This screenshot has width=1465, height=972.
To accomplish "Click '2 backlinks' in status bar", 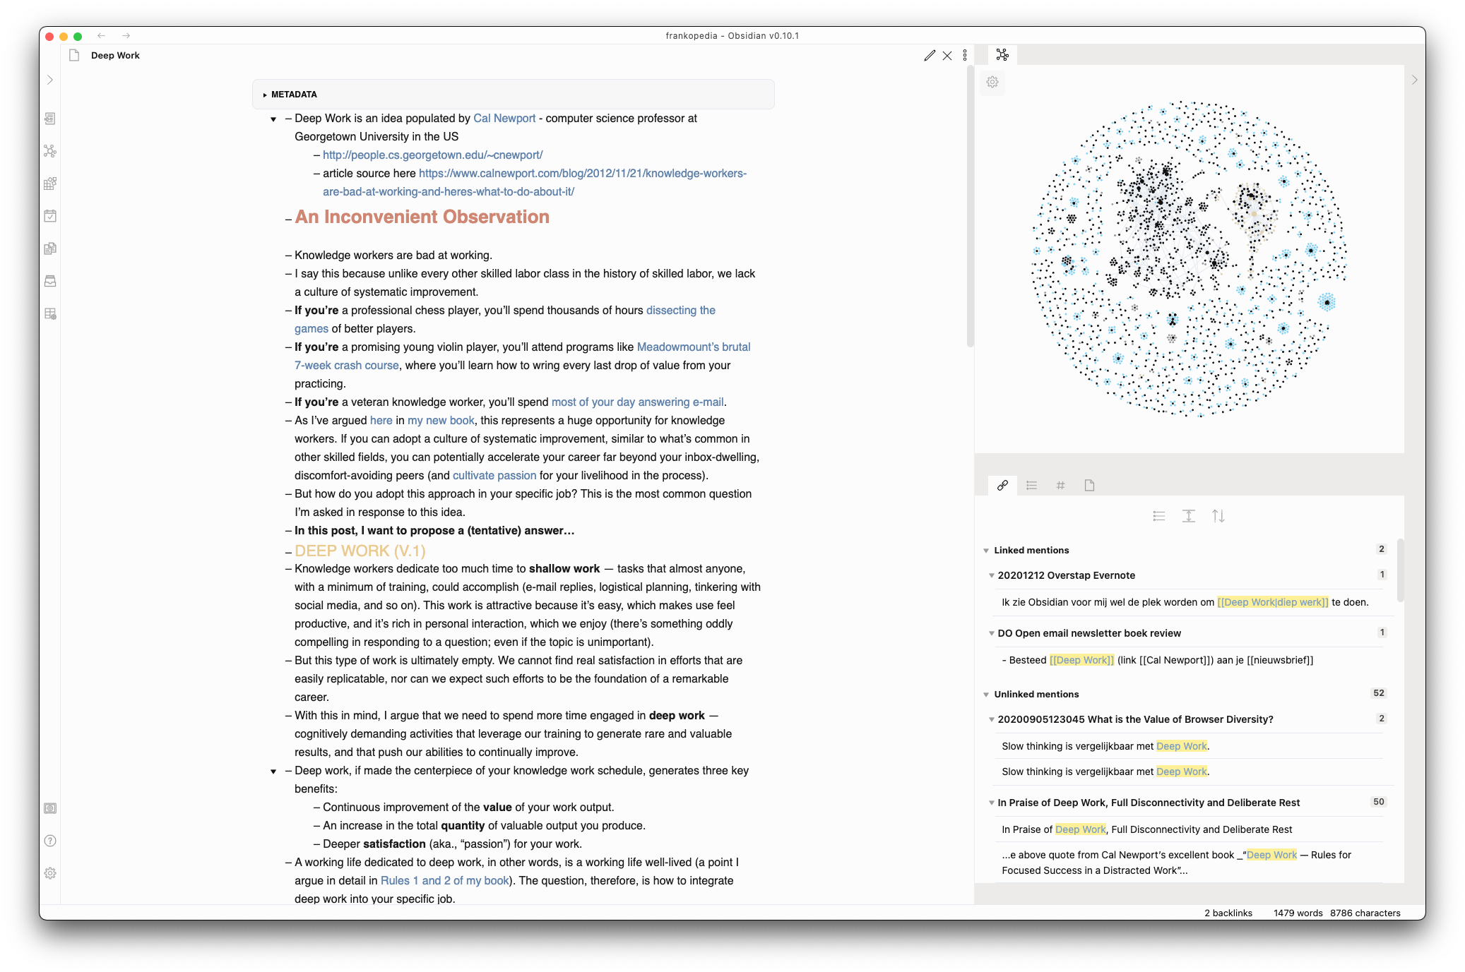I will pyautogui.click(x=1228, y=913).
